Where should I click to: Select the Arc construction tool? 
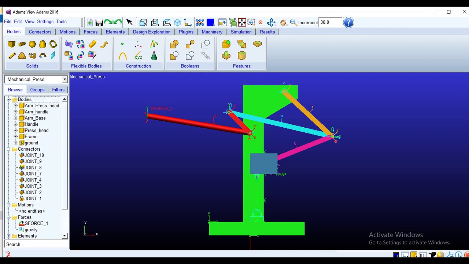pos(122,56)
